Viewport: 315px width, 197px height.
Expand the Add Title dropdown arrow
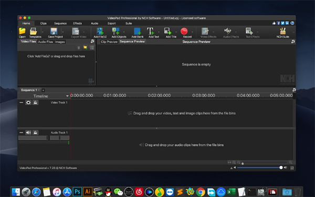click(x=176, y=32)
